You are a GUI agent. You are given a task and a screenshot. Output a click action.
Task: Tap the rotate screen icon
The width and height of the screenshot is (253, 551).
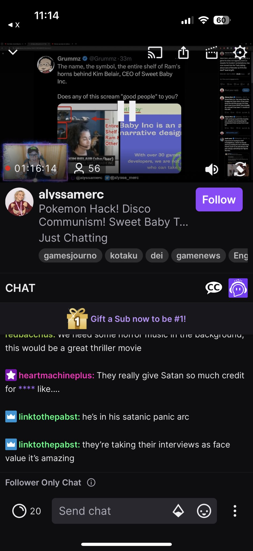(x=240, y=169)
